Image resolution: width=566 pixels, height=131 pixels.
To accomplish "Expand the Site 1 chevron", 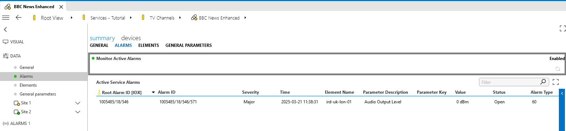I will pyautogui.click(x=78, y=103).
